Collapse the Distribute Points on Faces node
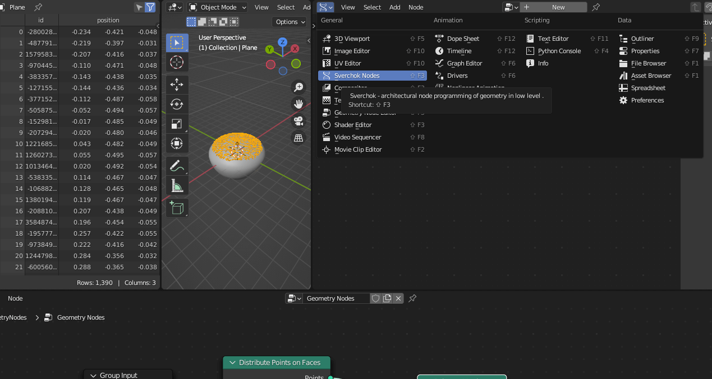The image size is (712, 379). click(232, 363)
